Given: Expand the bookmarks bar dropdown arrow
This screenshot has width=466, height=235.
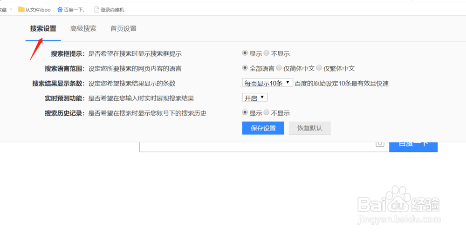Looking at the screenshot, I should (x=11, y=9).
